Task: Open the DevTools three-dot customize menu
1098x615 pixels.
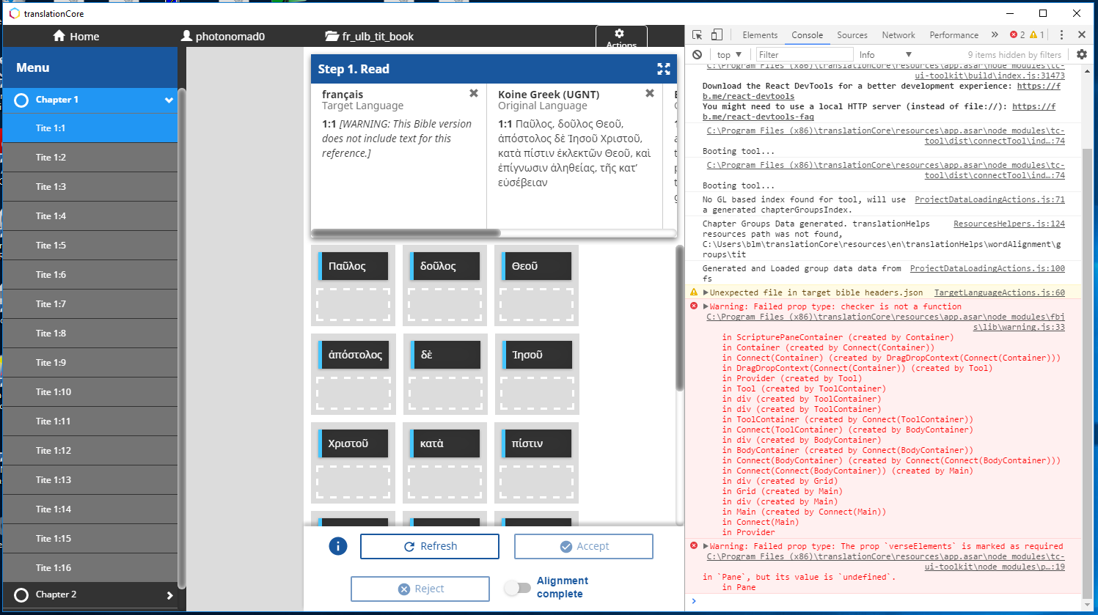Action: click(1061, 34)
